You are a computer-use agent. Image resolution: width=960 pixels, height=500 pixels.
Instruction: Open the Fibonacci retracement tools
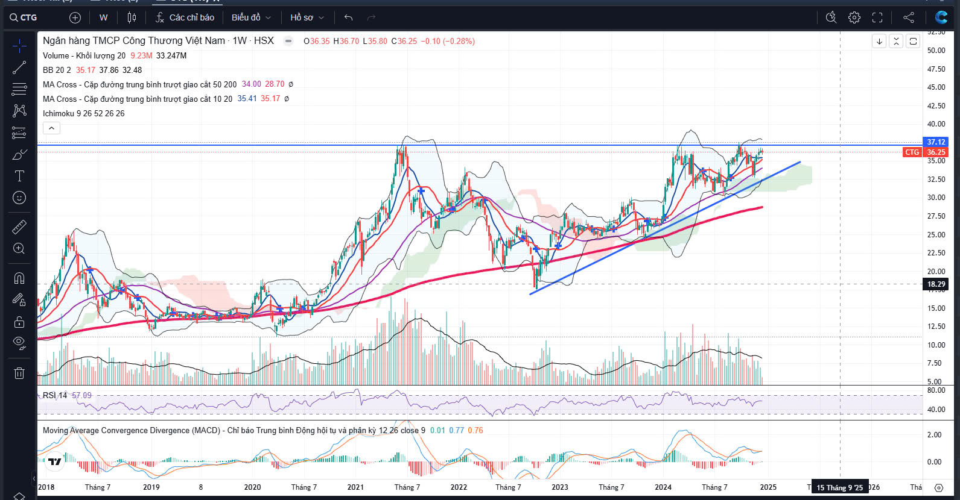(x=19, y=89)
